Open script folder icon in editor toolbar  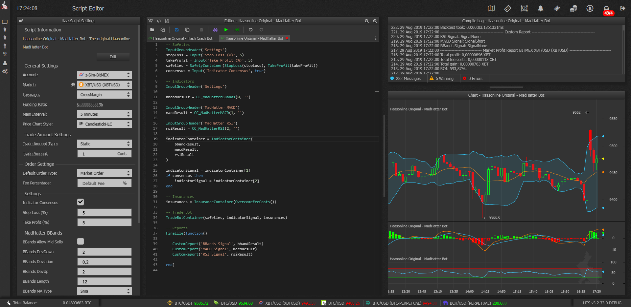[152, 30]
